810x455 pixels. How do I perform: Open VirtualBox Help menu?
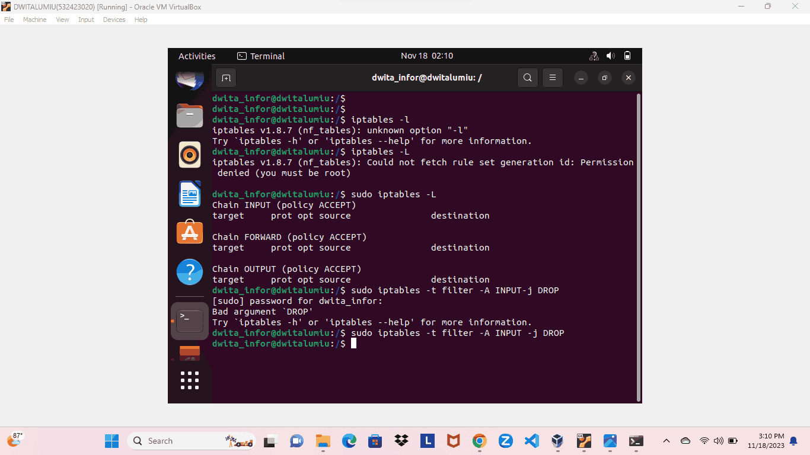tap(141, 20)
